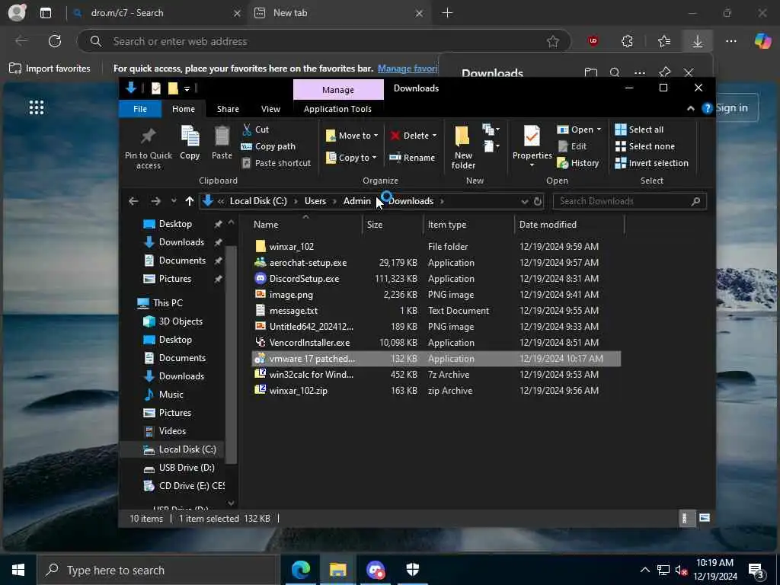This screenshot has height=585, width=780.
Task: Click Local Disk (C:) breadcrumb
Action: (x=258, y=201)
